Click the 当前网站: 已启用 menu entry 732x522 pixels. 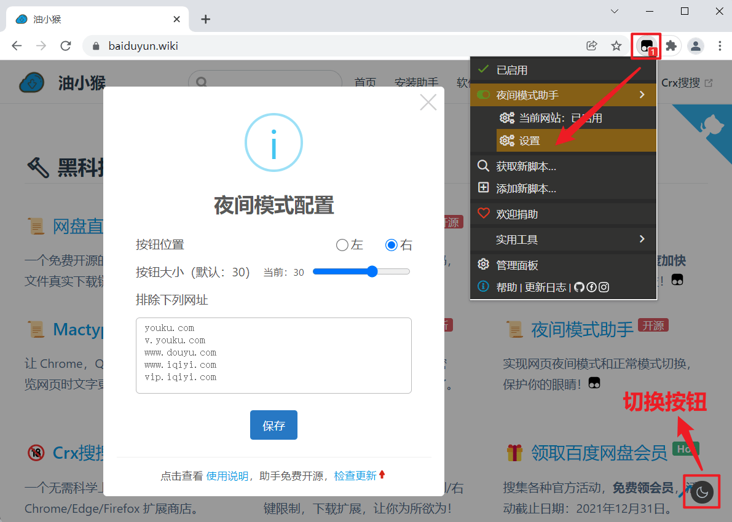(x=577, y=117)
